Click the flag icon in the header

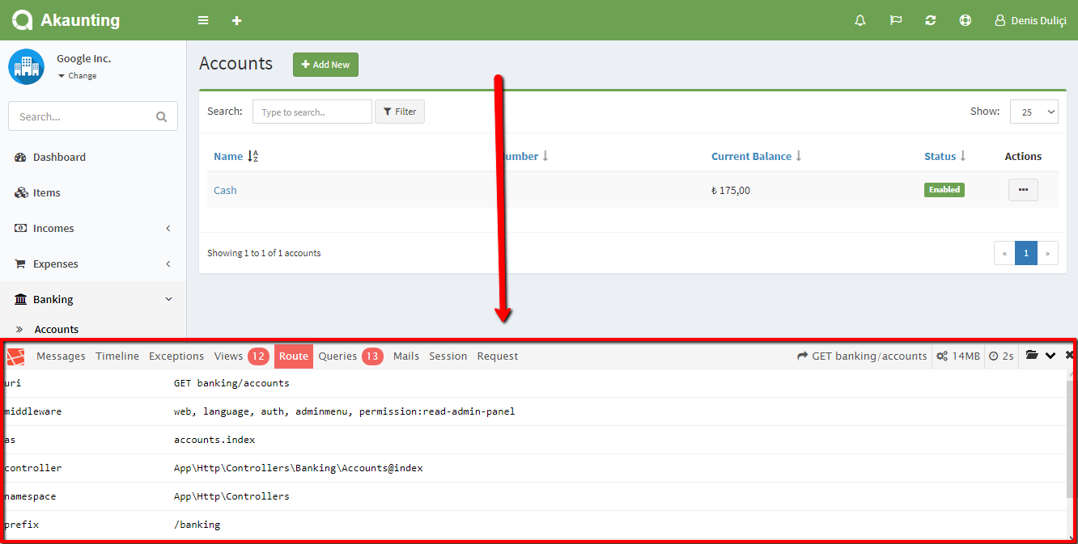click(896, 20)
